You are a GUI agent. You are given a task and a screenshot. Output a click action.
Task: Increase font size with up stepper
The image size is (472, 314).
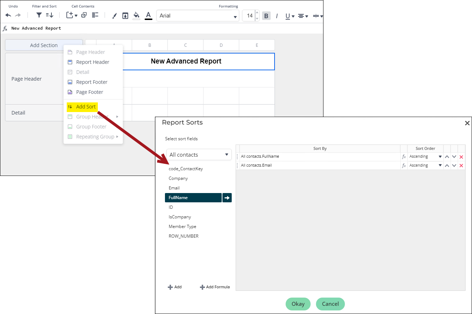(x=257, y=13)
